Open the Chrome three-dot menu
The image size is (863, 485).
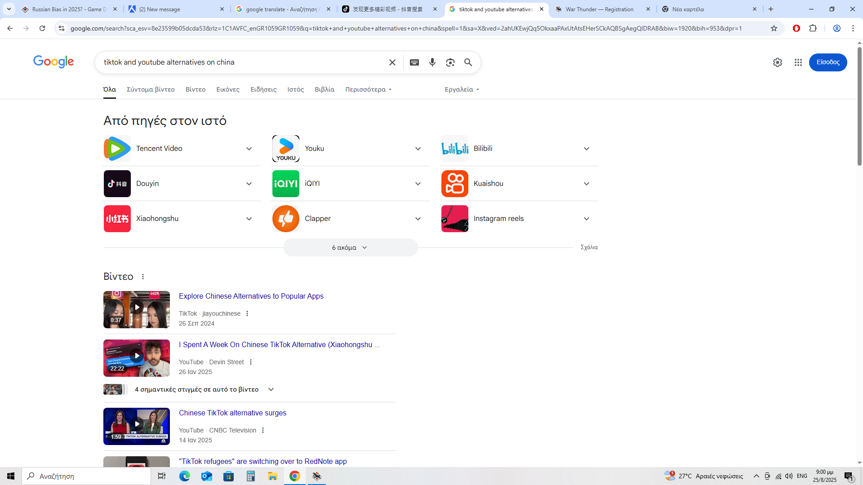(x=853, y=28)
